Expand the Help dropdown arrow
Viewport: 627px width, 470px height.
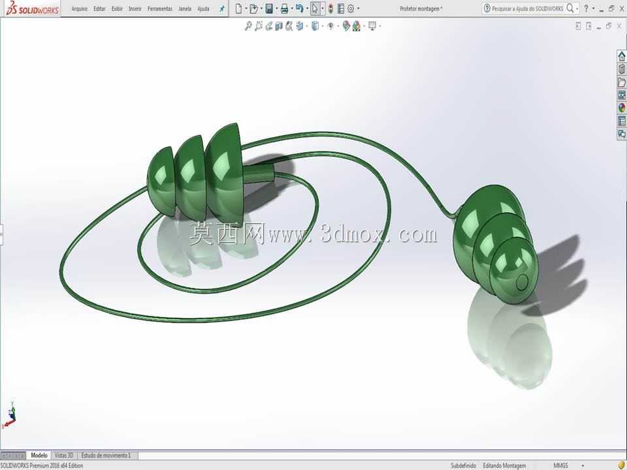(594, 8)
